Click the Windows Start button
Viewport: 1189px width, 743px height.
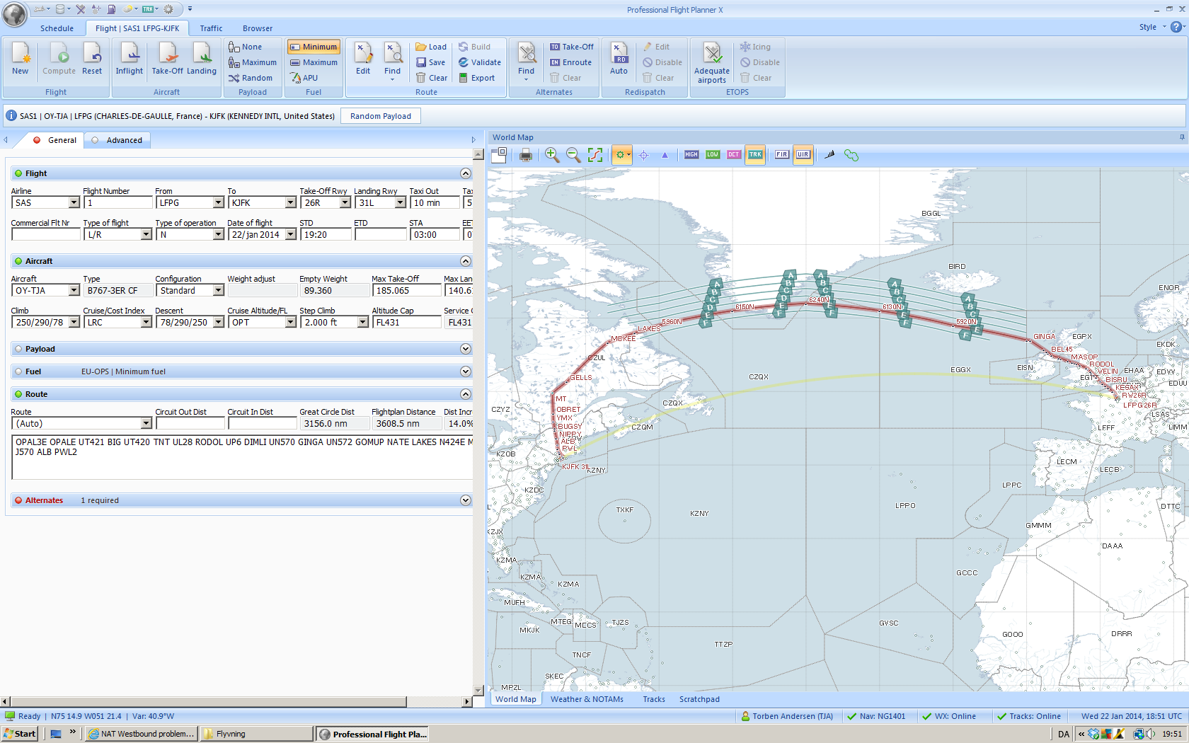pos(20,734)
